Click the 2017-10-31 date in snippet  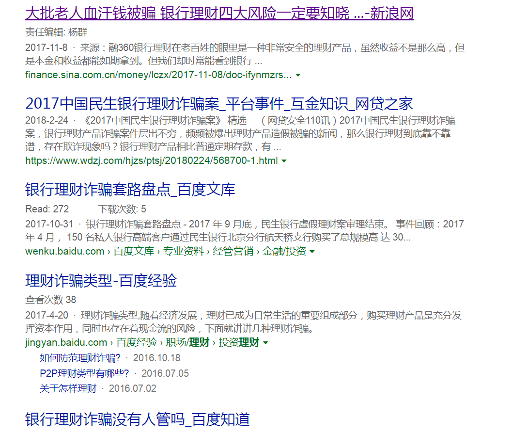tap(49, 224)
